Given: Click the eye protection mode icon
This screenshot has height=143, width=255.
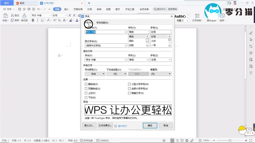Looking at the screenshot, I should pyautogui.click(x=164, y=140).
